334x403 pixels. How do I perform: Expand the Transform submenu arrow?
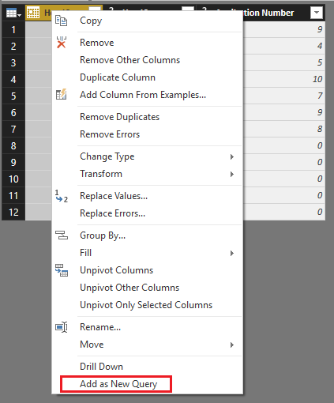[232, 174]
